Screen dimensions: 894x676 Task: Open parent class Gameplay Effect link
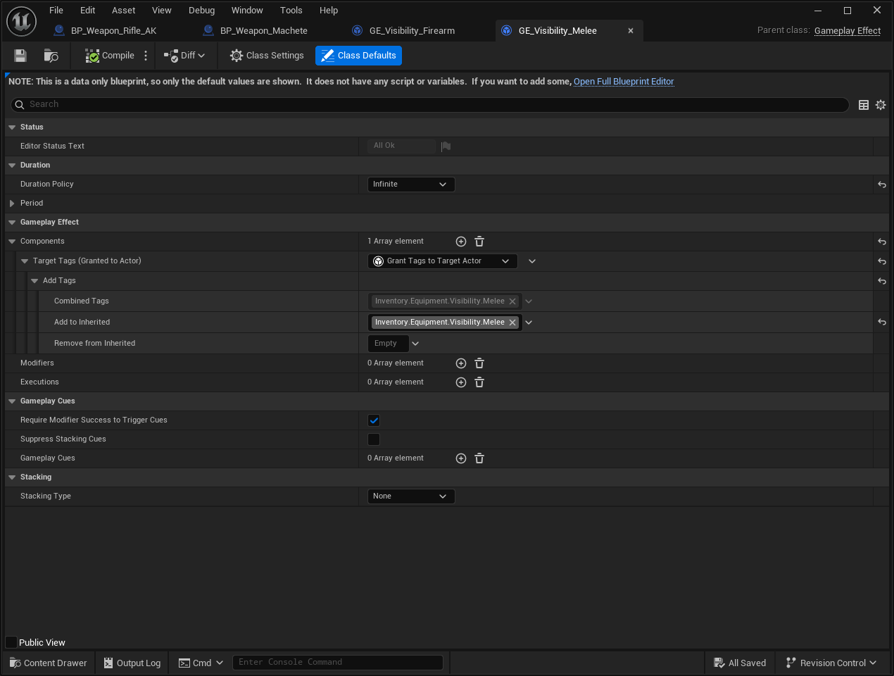coord(847,30)
